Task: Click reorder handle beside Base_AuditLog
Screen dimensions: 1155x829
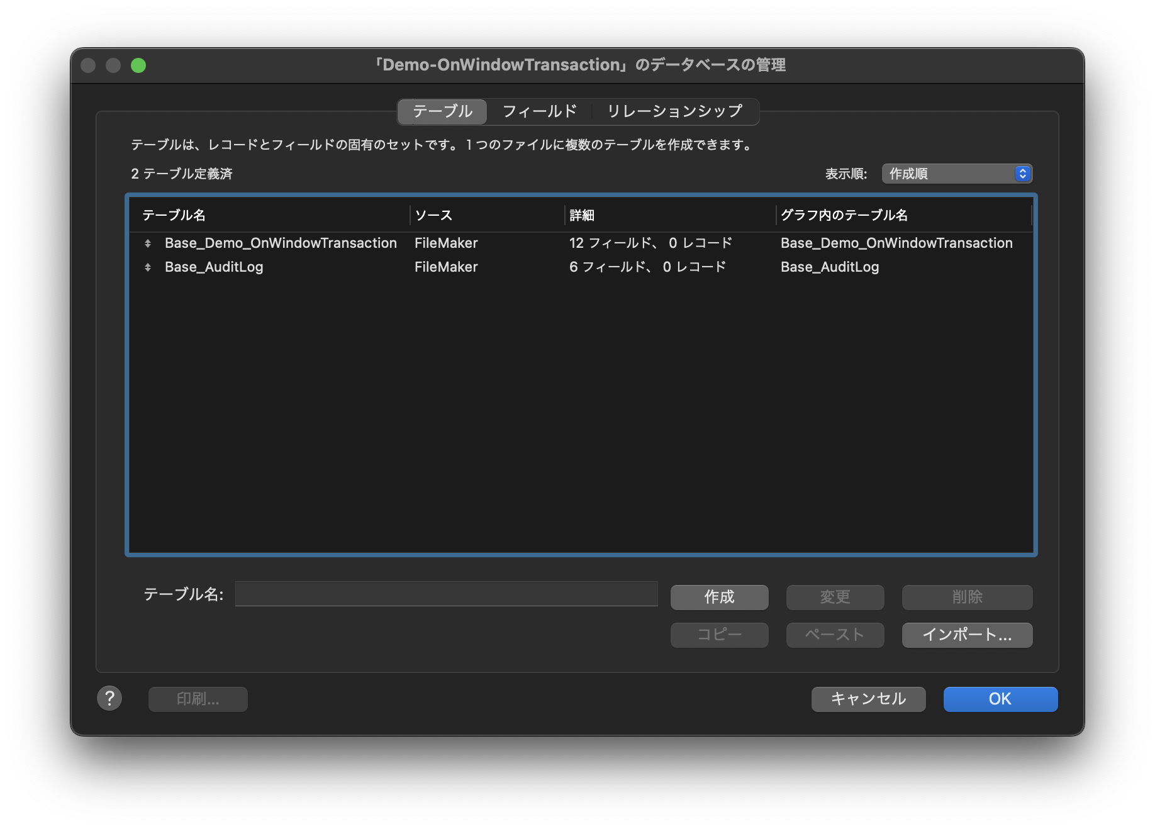Action: (x=148, y=267)
